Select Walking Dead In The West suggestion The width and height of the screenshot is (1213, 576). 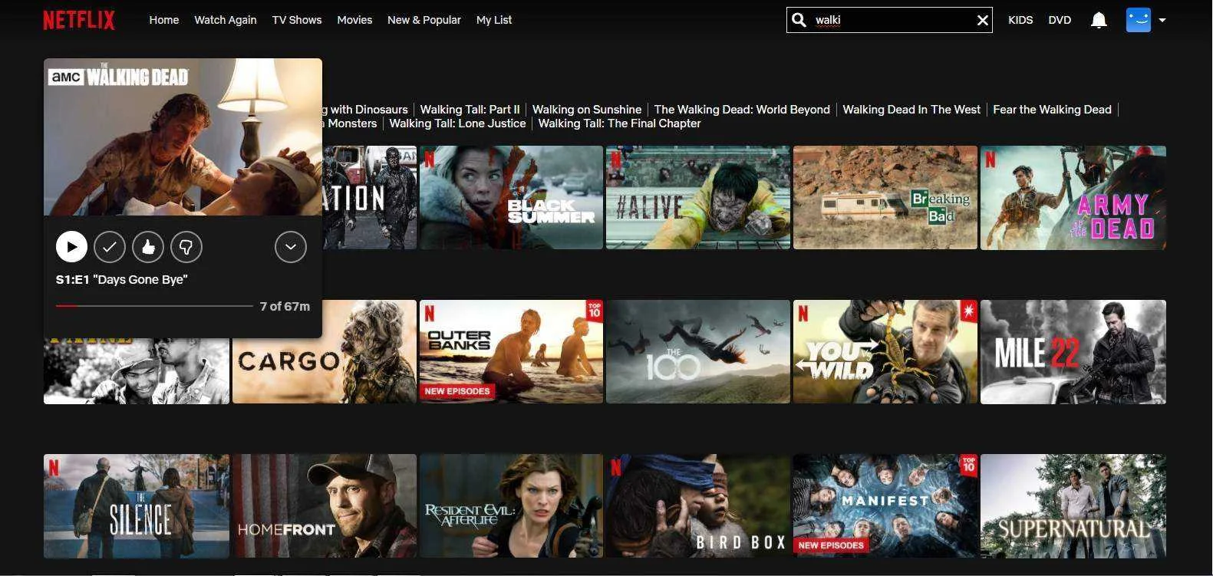(911, 110)
